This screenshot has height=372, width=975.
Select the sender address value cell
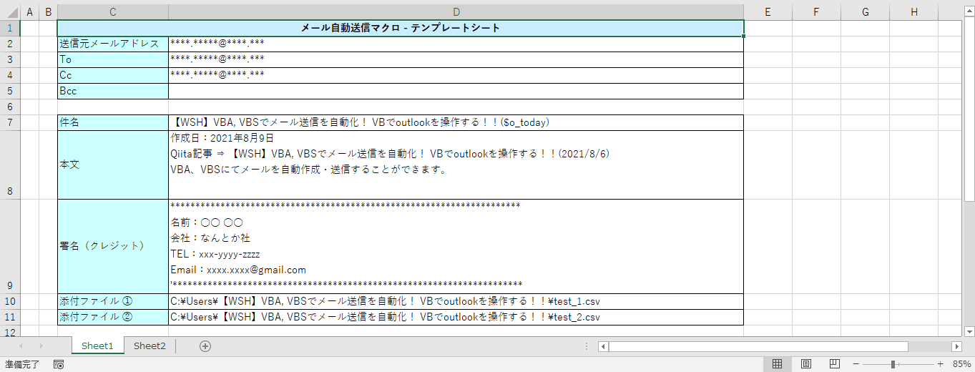tap(456, 44)
